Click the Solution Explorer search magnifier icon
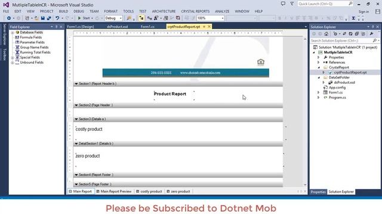 (x=375, y=40)
